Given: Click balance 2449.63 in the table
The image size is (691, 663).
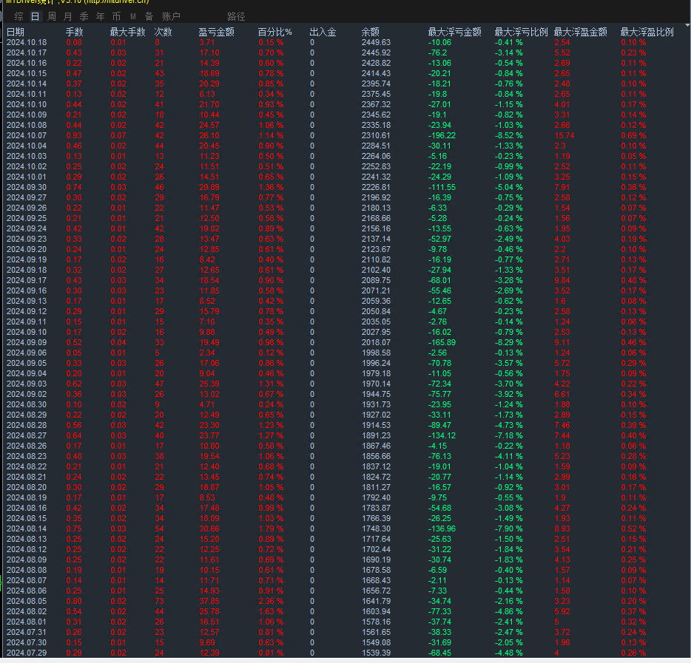Looking at the screenshot, I should click(376, 42).
